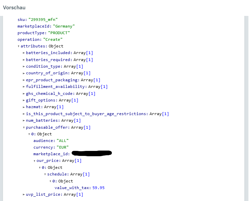Select the value_with_tax 59.95 entry
Viewport: 249px width, 201px height.
pos(79,188)
